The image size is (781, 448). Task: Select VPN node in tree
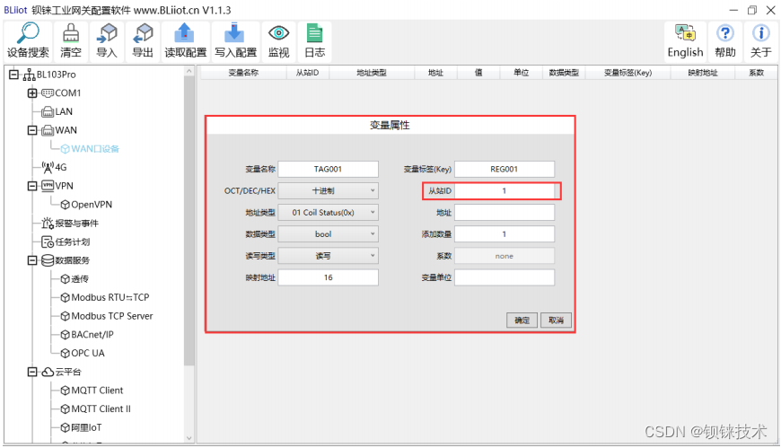point(65,186)
